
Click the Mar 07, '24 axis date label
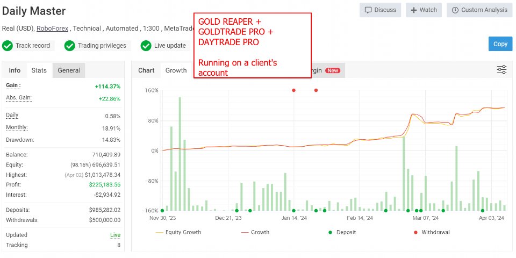pos(426,218)
